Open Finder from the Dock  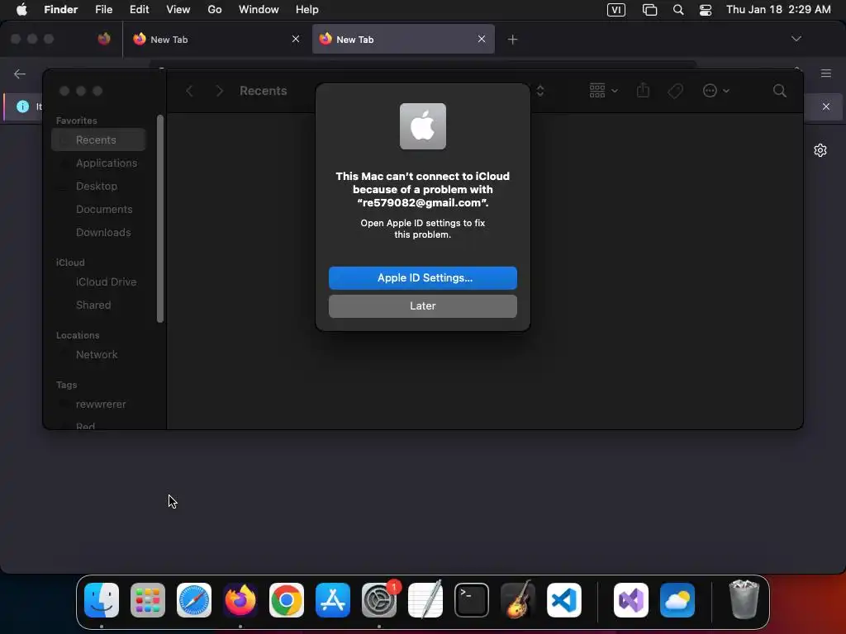102,600
